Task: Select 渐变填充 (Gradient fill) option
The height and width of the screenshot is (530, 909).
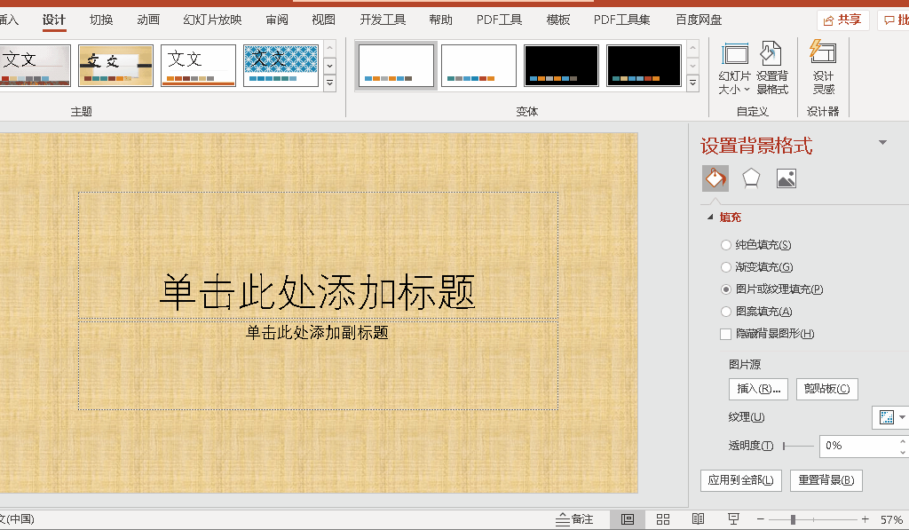Action: point(727,266)
